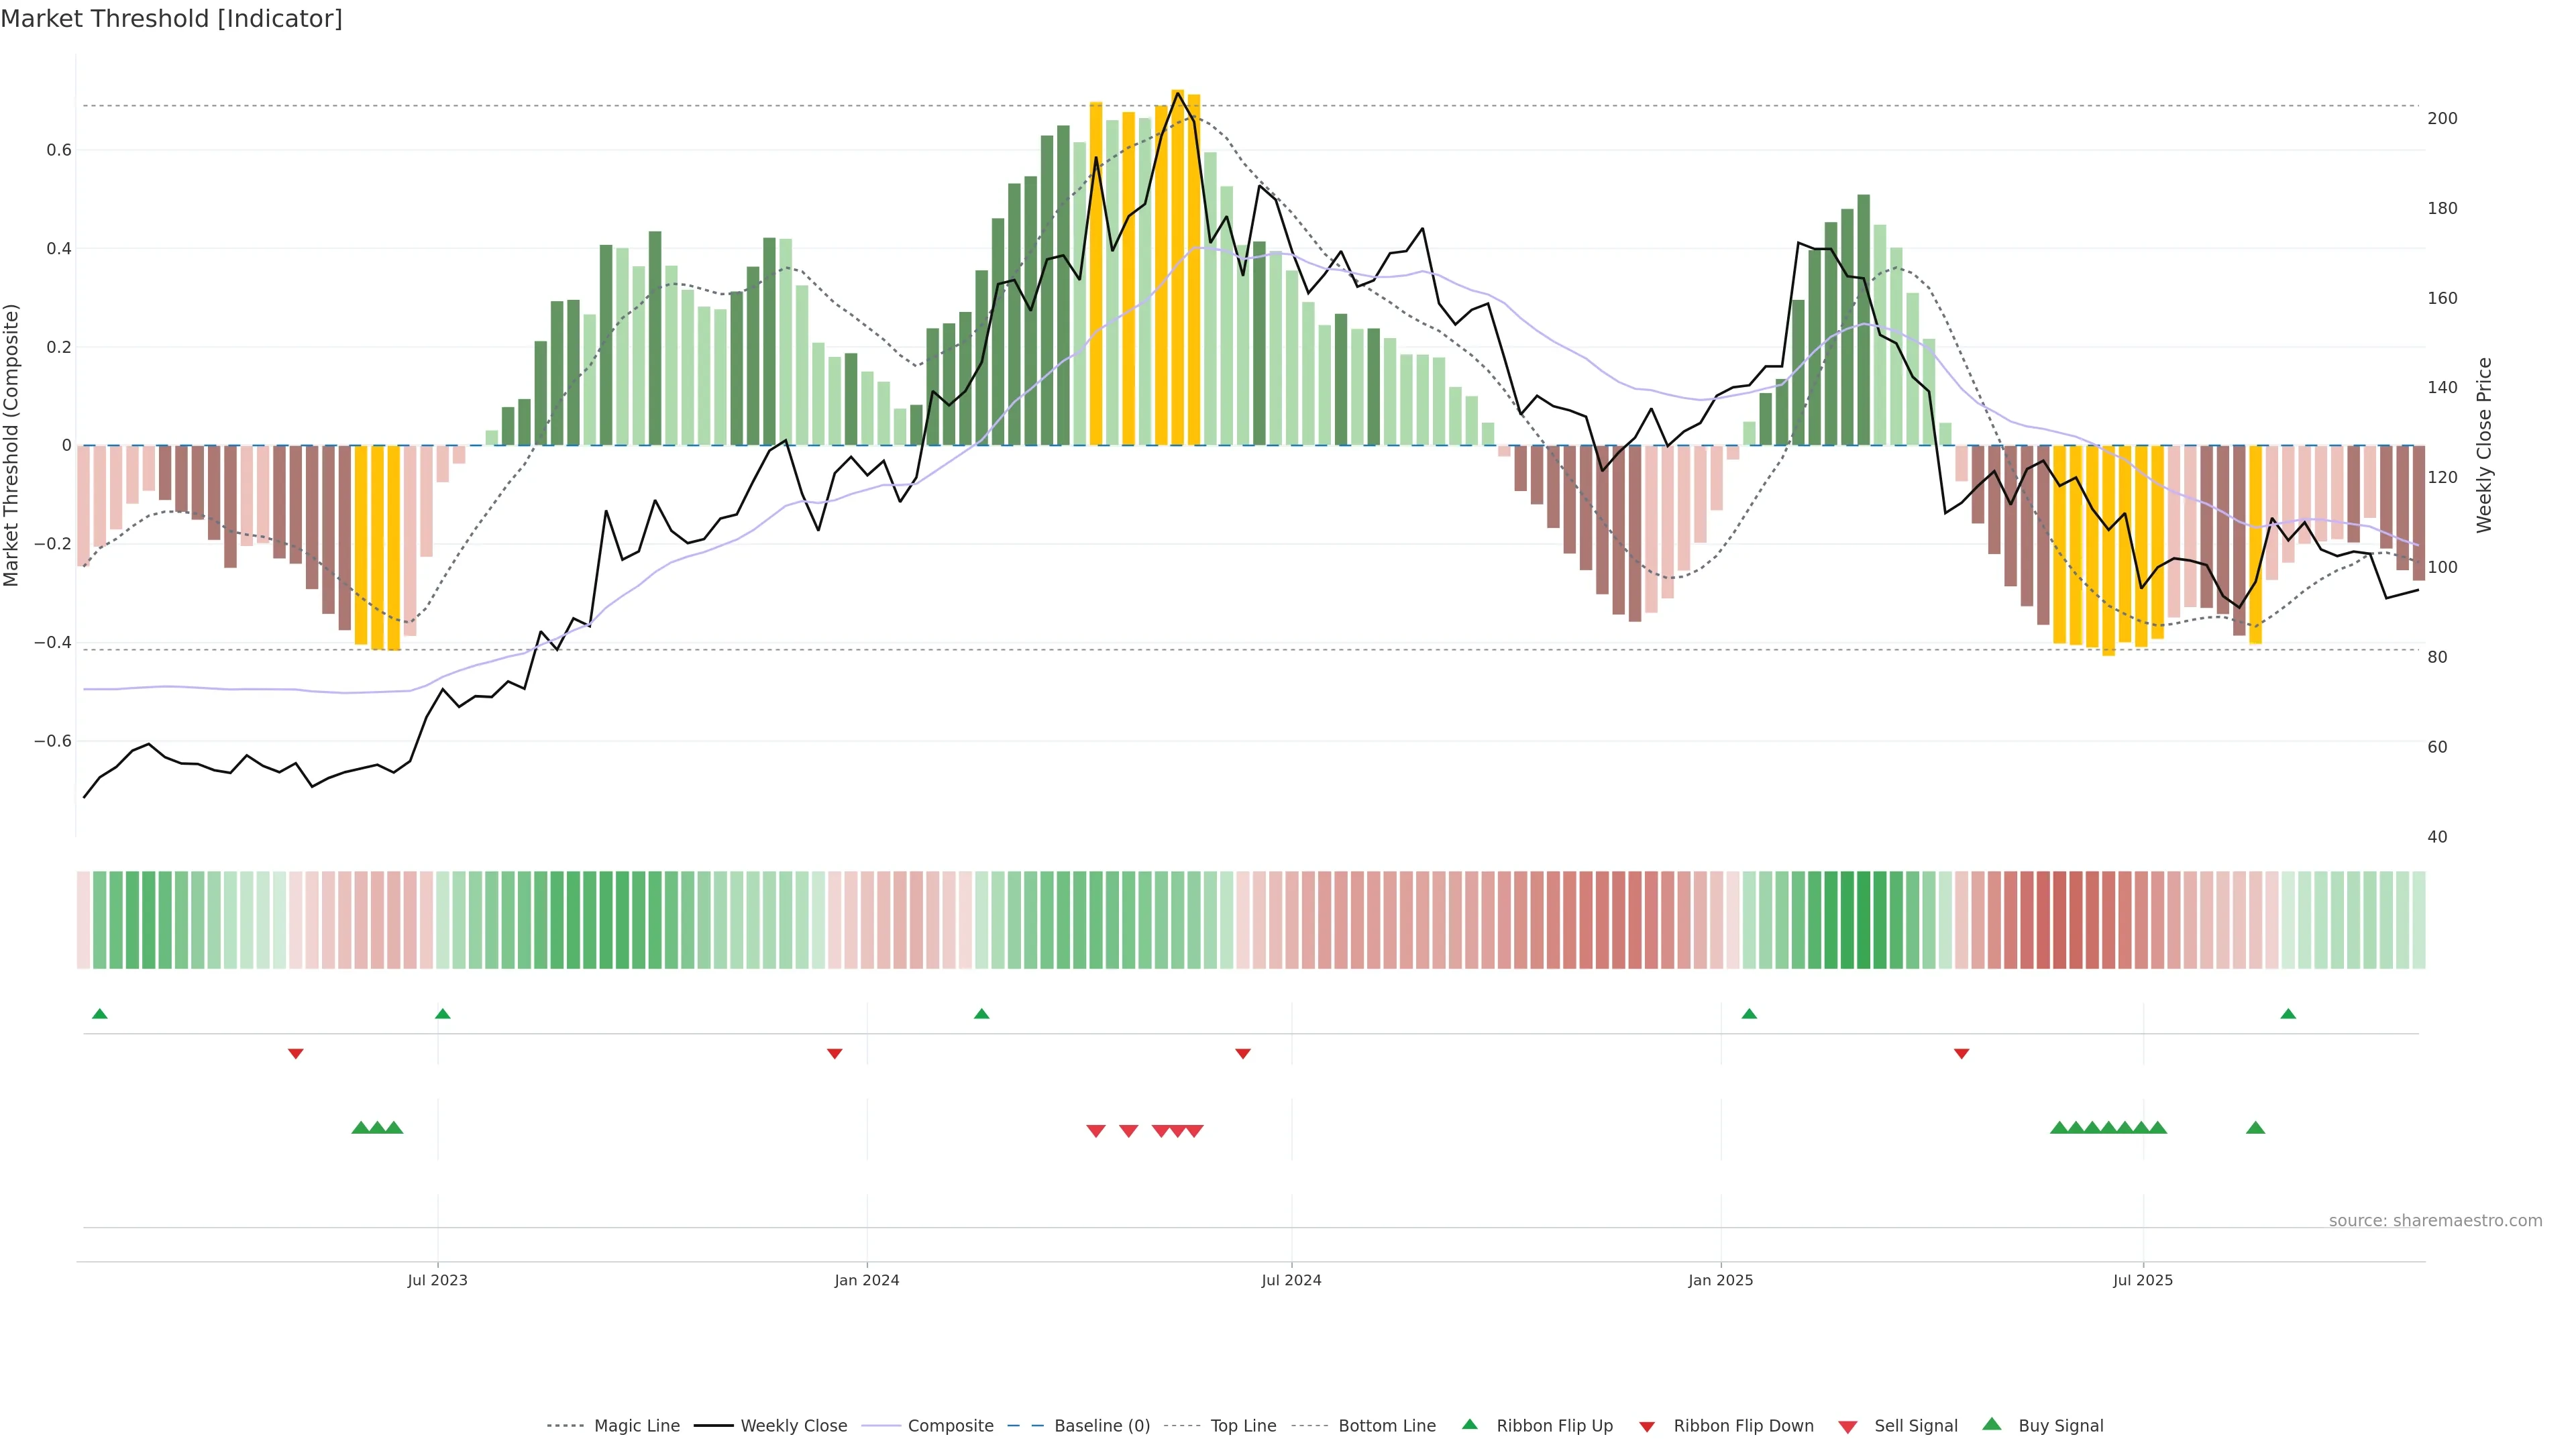Click the Ribbon Flip Up legend marker
The height and width of the screenshot is (1449, 2576).
pyautogui.click(x=1469, y=1424)
